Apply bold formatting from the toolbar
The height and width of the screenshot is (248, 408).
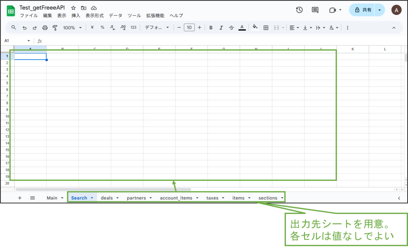pos(211,27)
